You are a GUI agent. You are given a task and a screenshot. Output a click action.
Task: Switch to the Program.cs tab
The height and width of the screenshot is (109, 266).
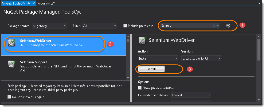click(x=46, y=3)
